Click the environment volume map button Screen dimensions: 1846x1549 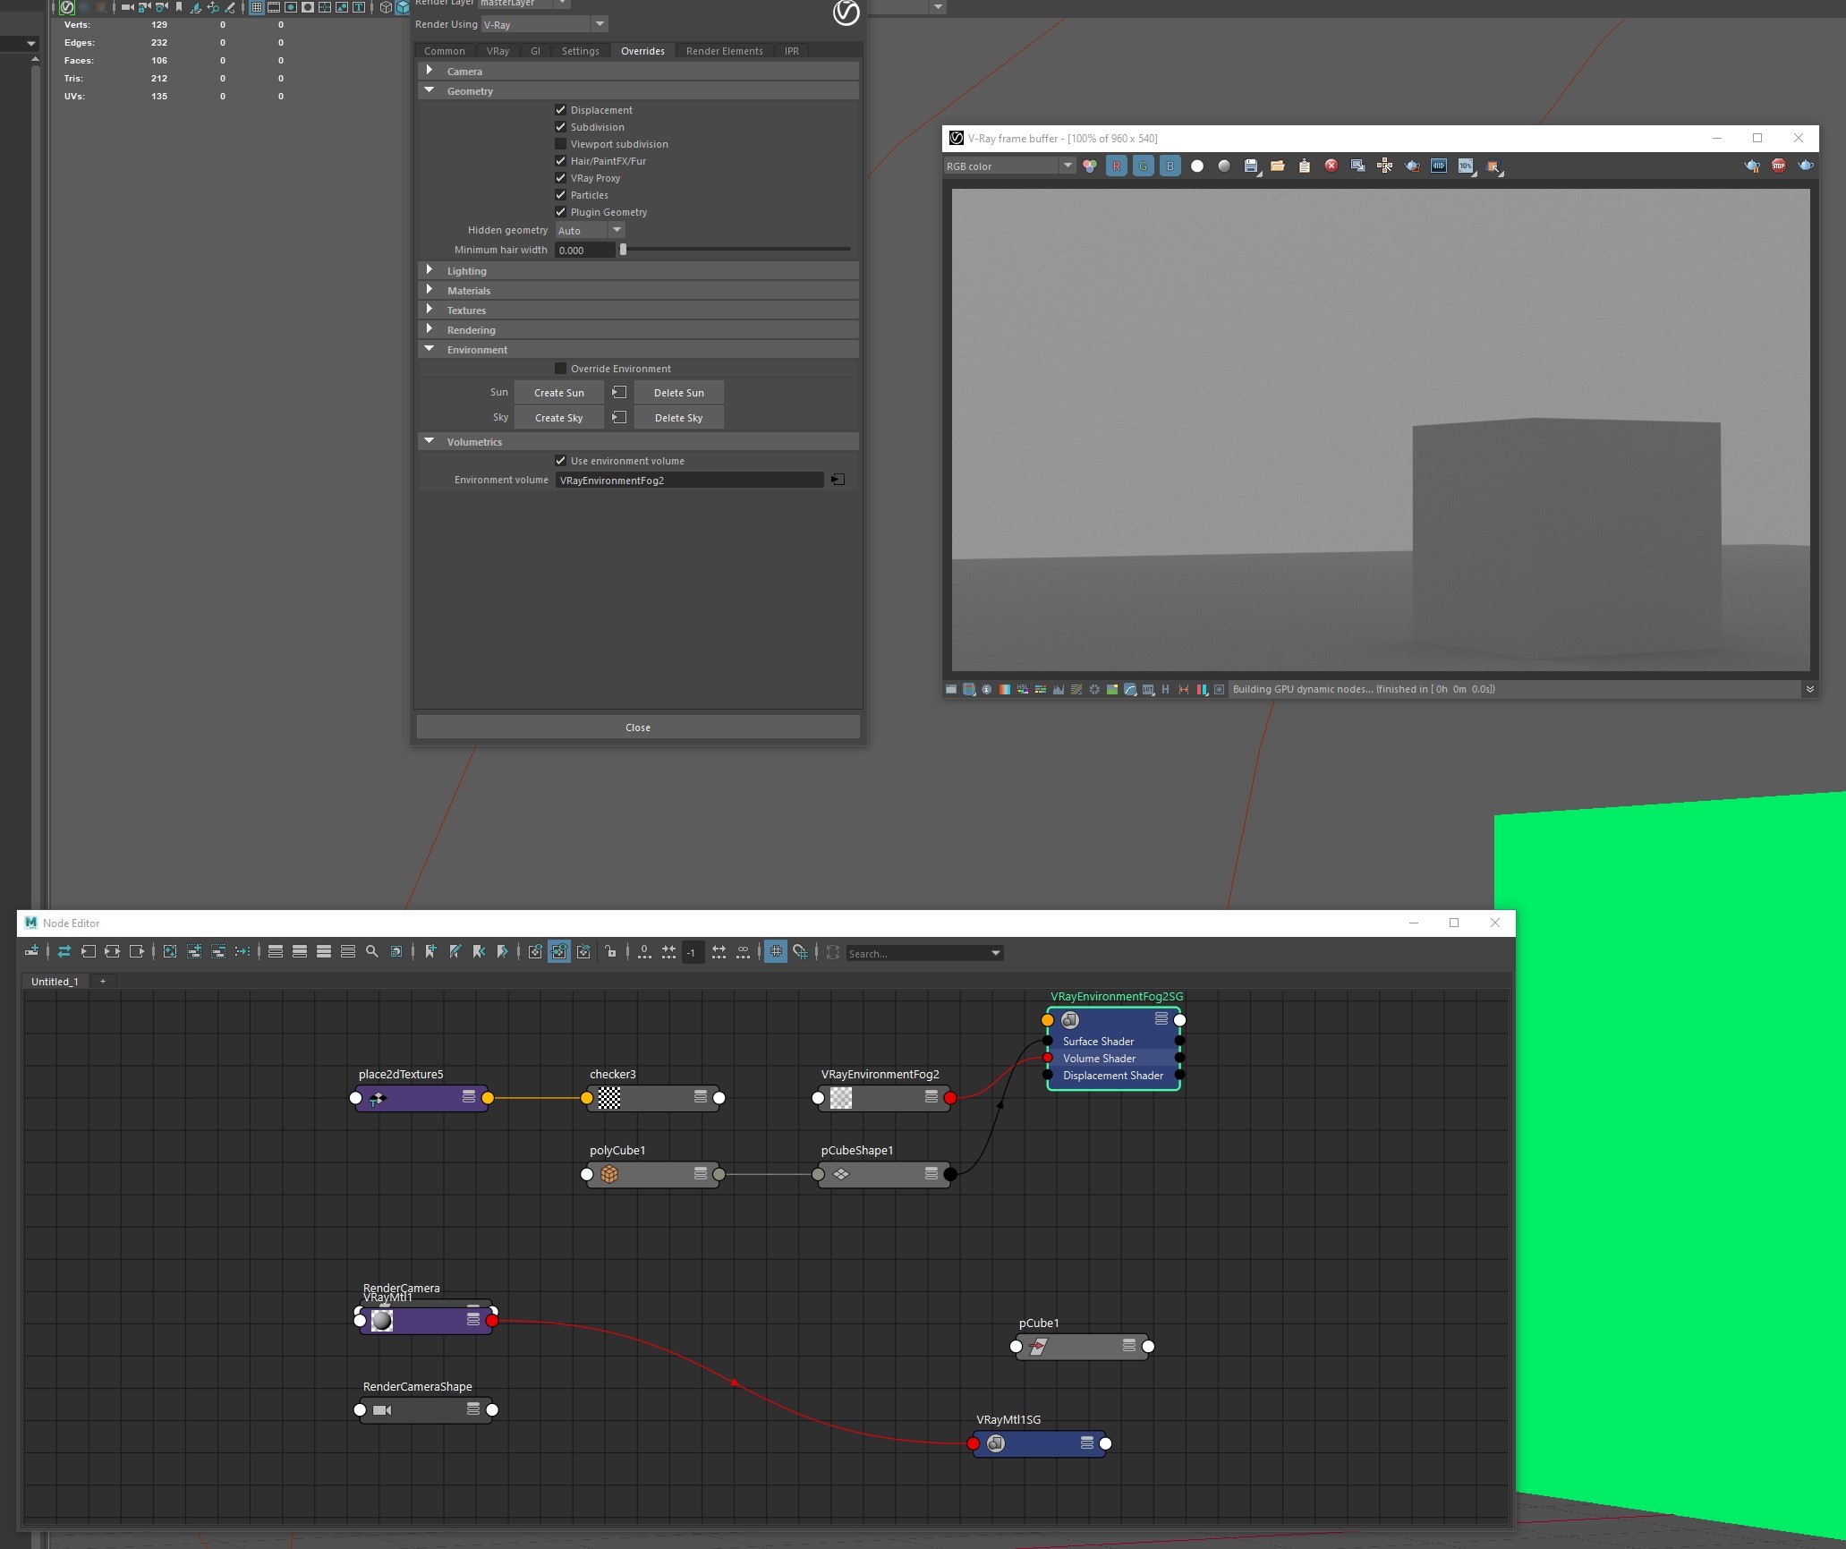tap(838, 480)
